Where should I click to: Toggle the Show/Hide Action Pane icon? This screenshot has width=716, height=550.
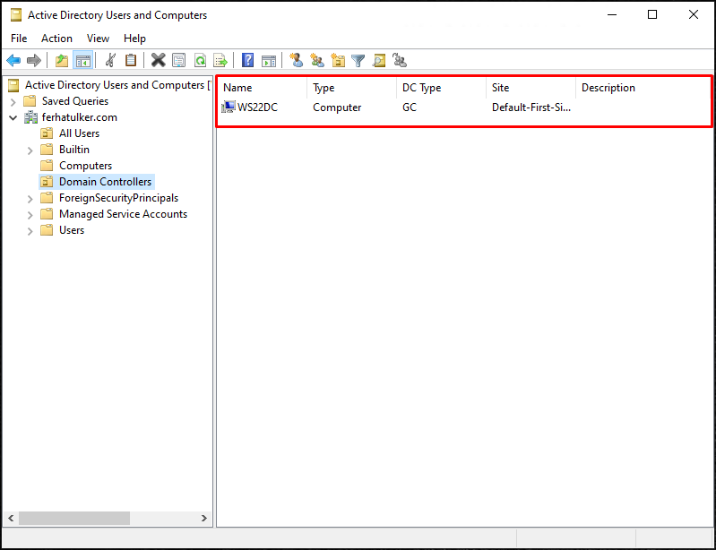269,60
